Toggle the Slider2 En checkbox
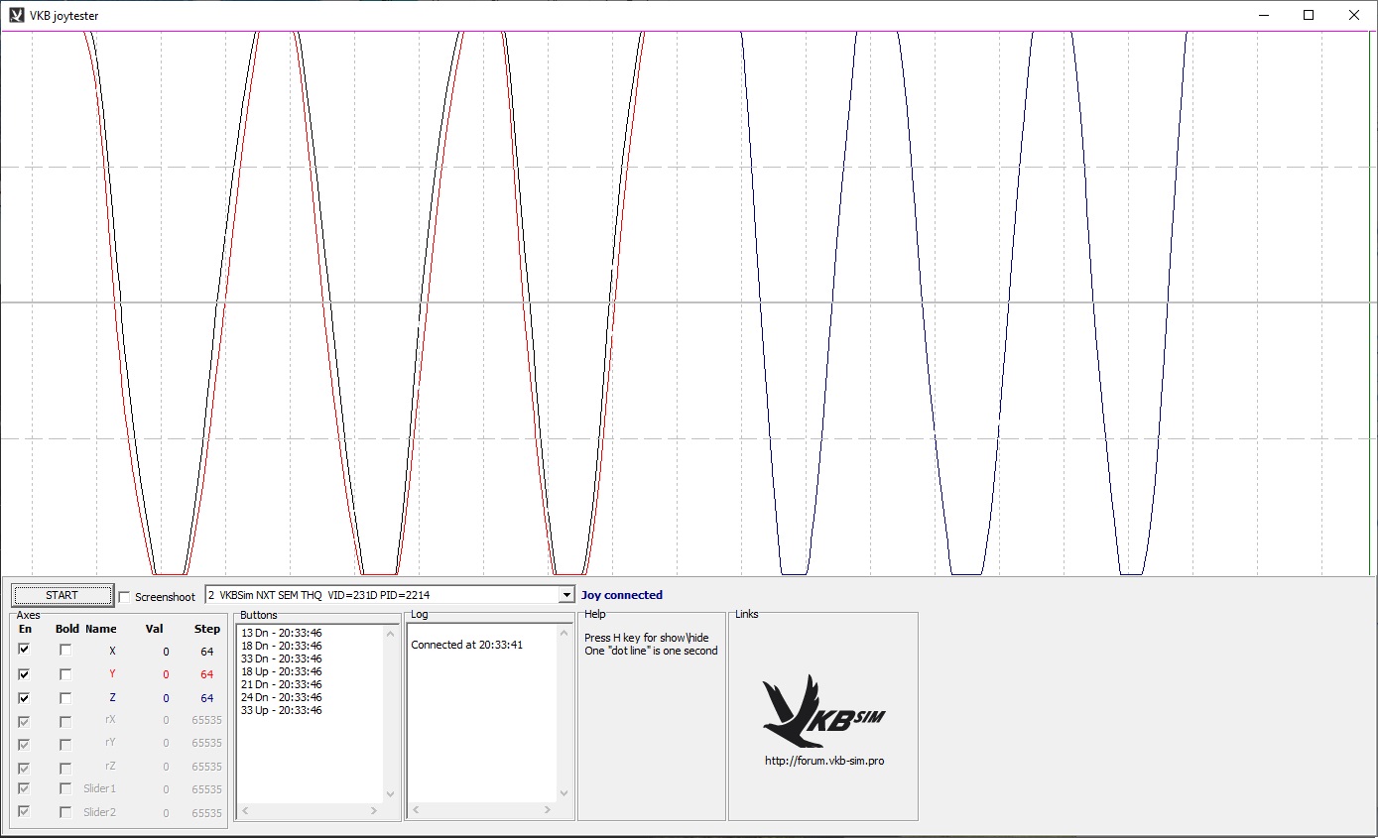The height and width of the screenshot is (838, 1378). [x=24, y=812]
